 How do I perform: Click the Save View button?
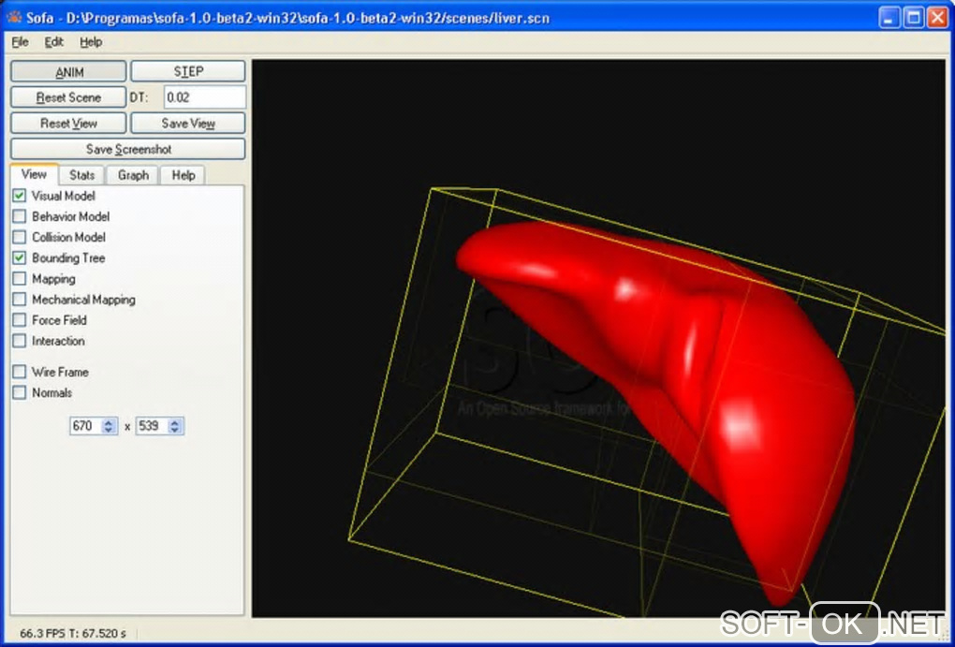[188, 123]
